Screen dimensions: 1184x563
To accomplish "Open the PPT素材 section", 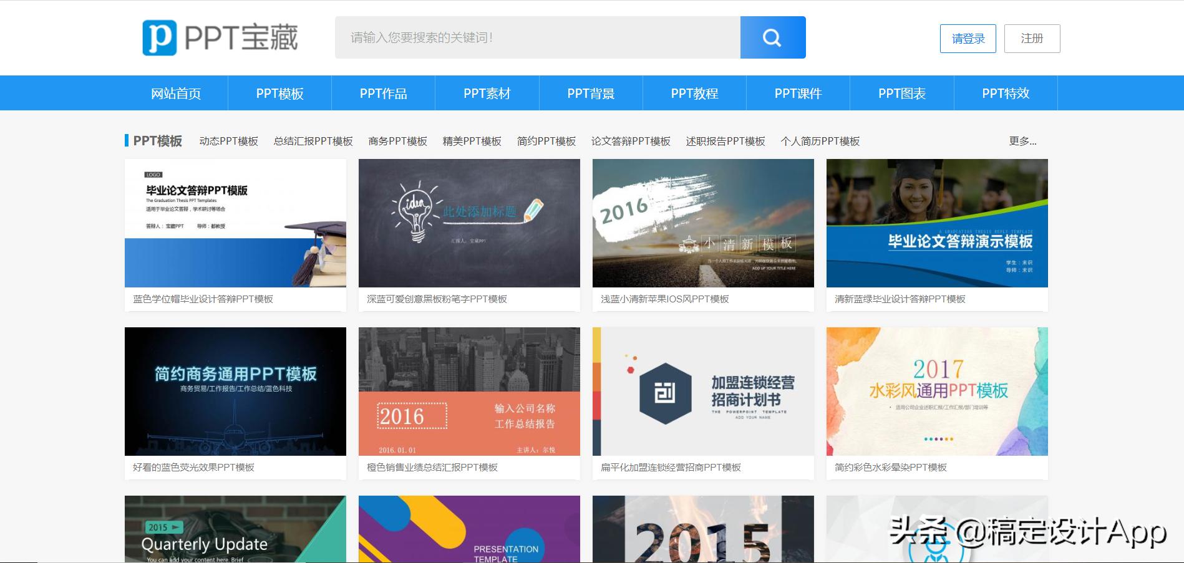I will pyautogui.click(x=487, y=92).
